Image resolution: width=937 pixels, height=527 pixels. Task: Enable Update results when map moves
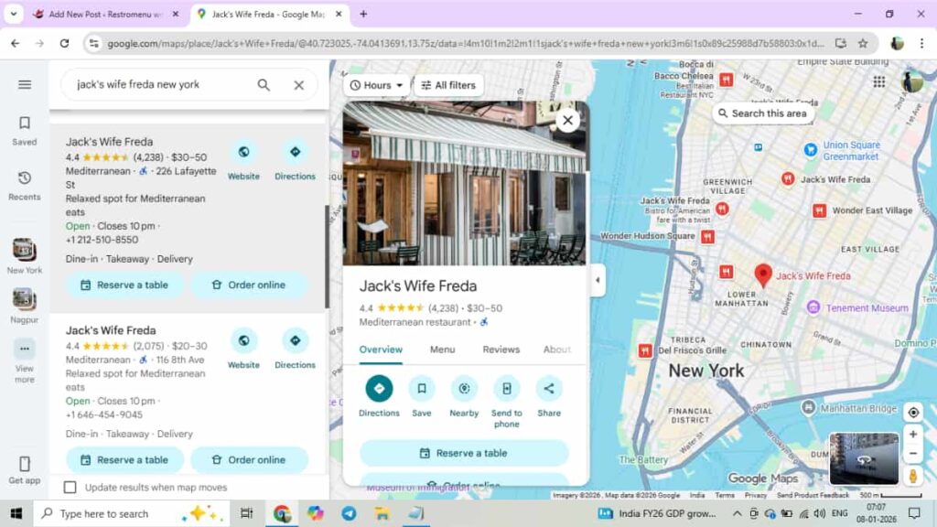coord(70,488)
